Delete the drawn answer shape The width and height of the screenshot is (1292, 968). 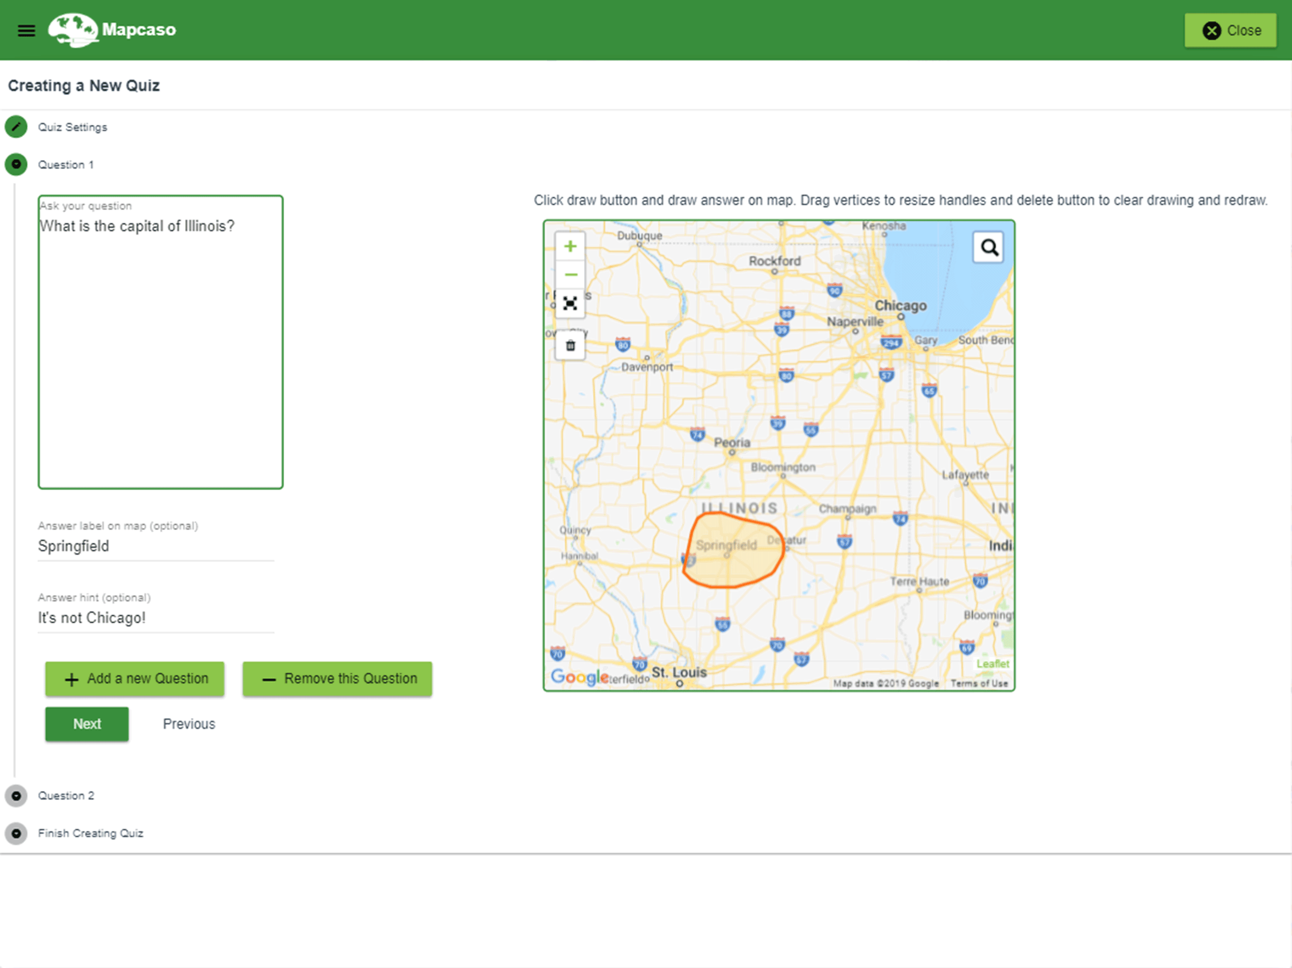(x=570, y=346)
